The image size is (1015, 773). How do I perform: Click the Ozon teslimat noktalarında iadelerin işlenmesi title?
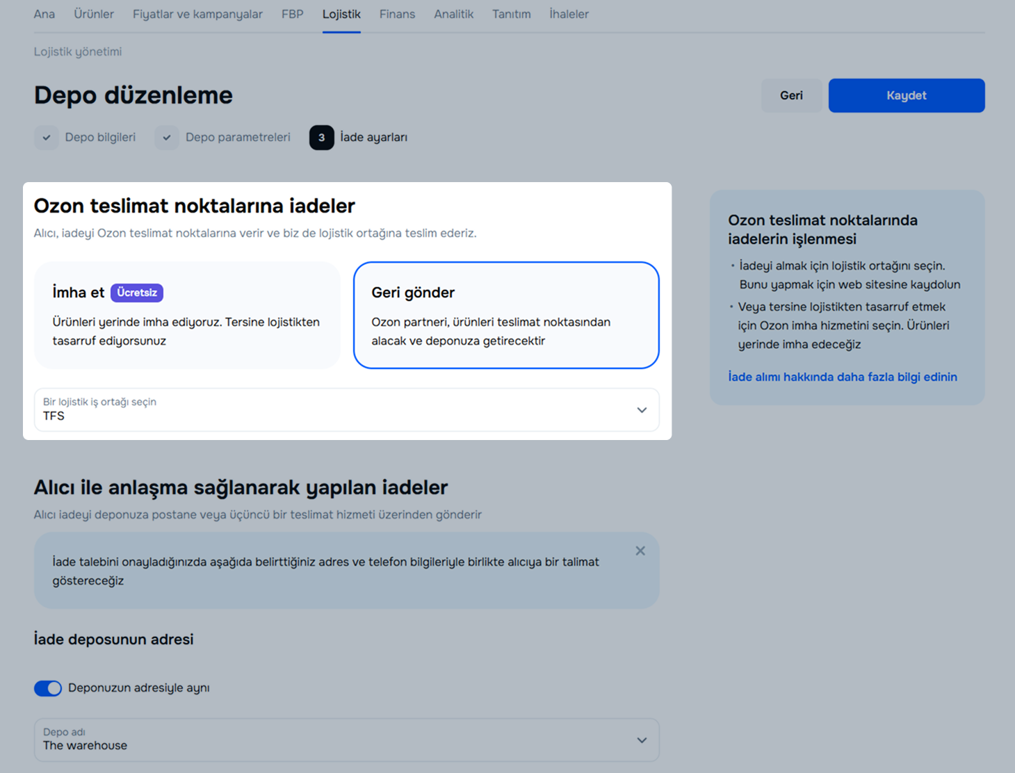[x=822, y=229]
